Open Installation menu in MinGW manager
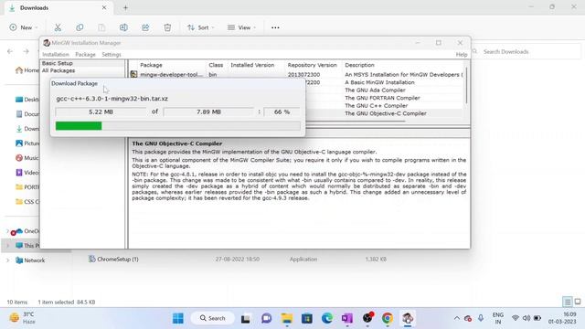 click(x=56, y=55)
